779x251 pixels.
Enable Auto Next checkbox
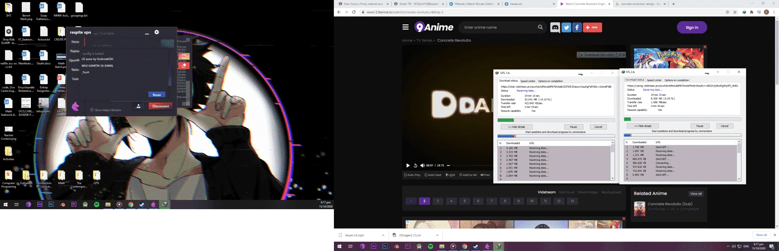pyautogui.click(x=426, y=175)
